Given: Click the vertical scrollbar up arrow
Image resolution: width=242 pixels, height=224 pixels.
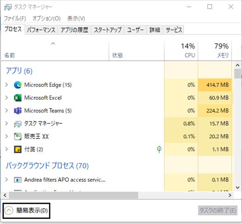Looking at the screenshot, I should pyautogui.click(x=238, y=65).
